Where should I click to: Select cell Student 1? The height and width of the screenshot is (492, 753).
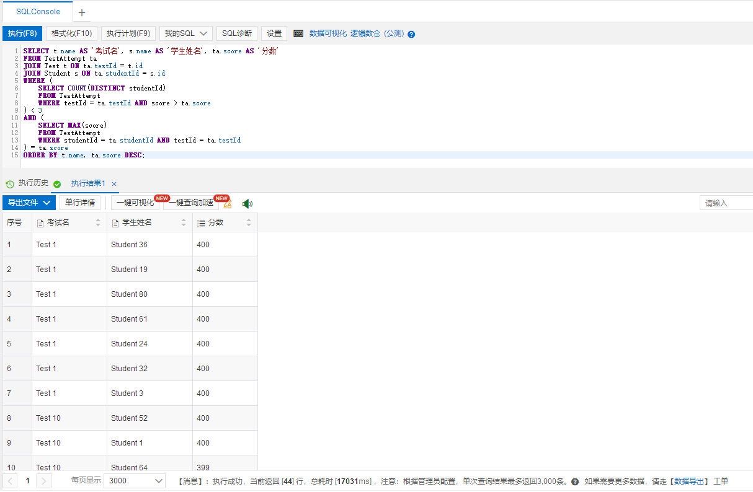[x=149, y=443]
